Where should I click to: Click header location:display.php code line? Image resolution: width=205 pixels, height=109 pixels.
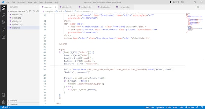coord(86,84)
